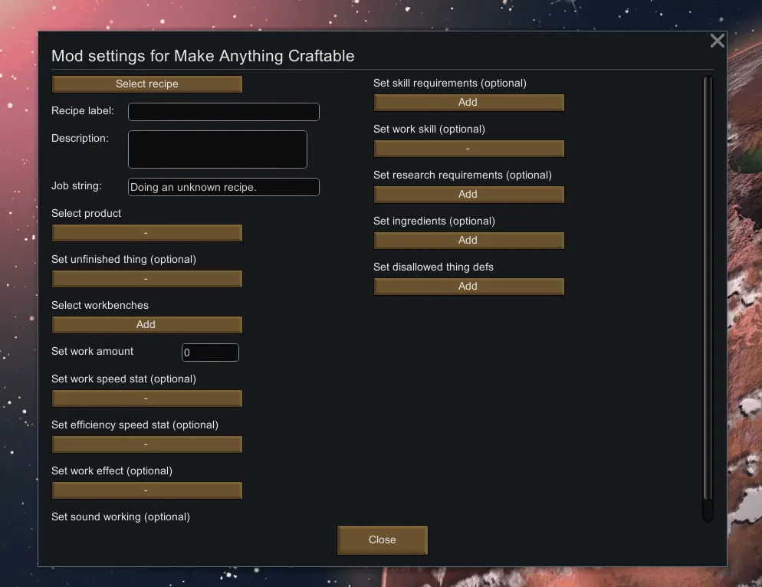
Task: Add a research requirement
Action: pyautogui.click(x=468, y=195)
